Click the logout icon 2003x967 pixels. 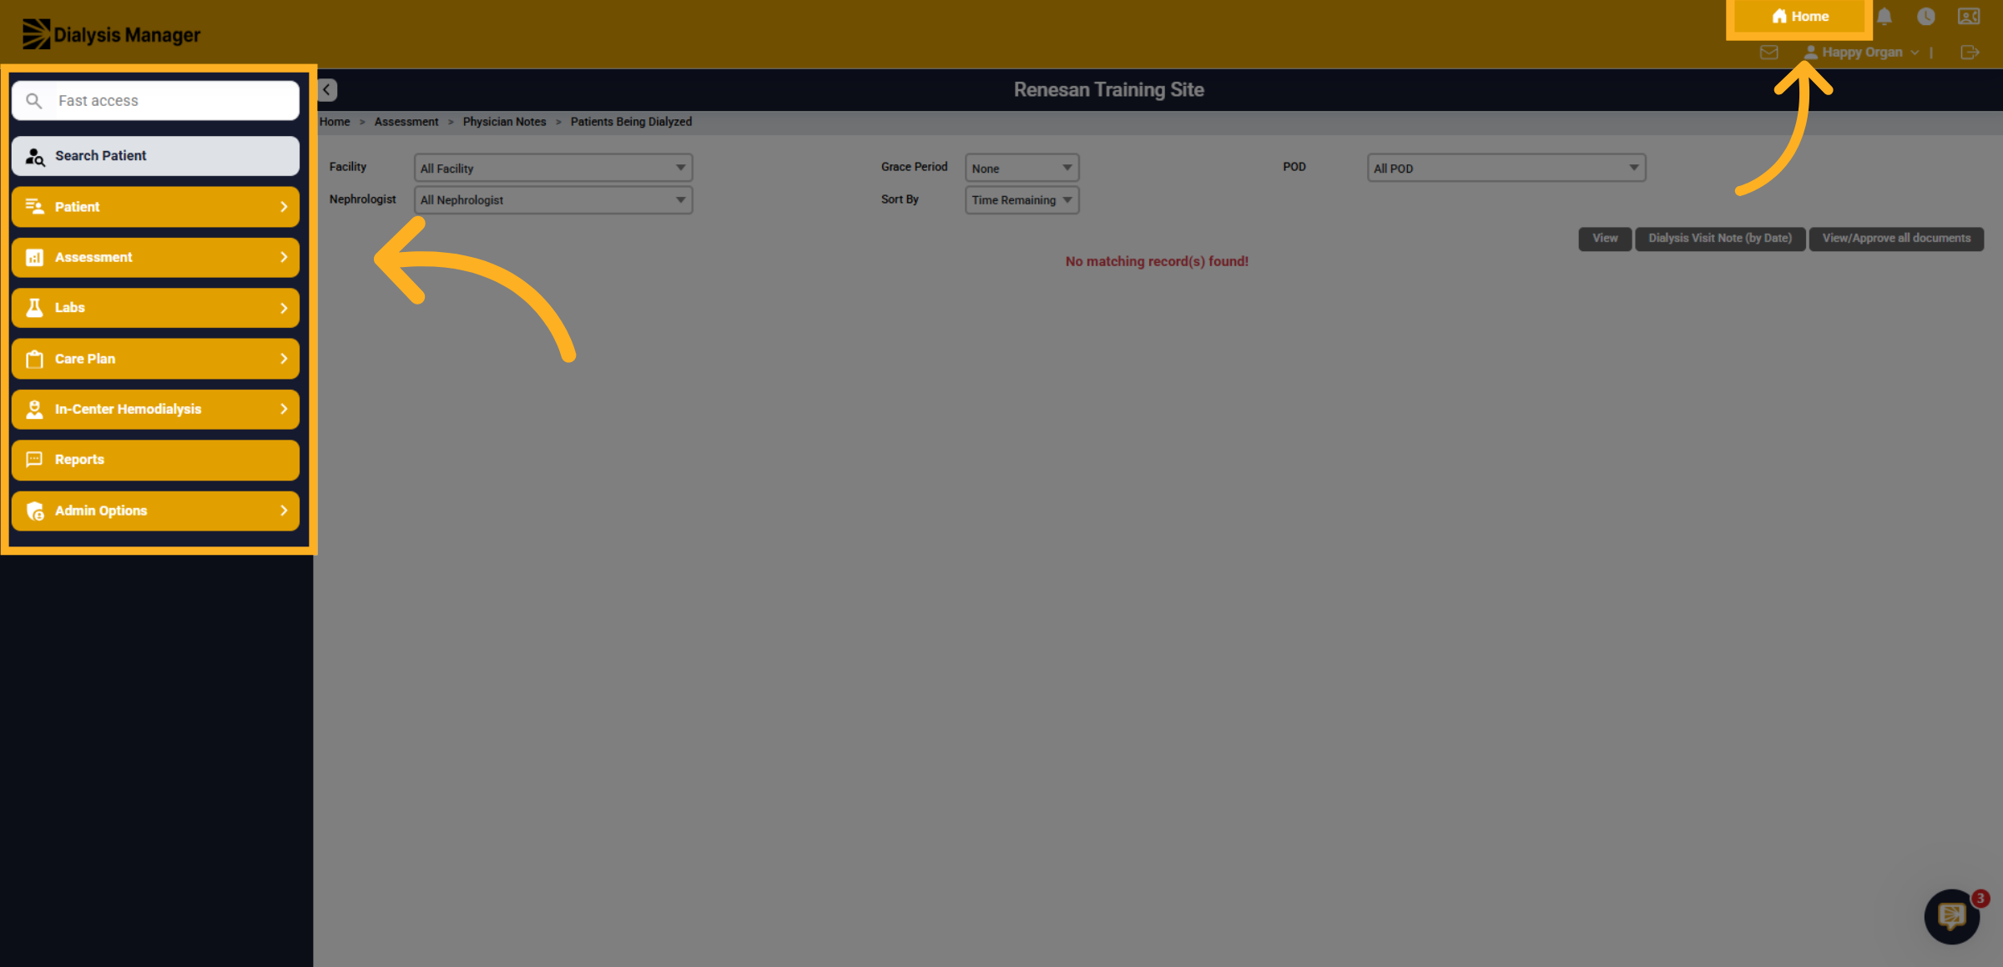1970,53
